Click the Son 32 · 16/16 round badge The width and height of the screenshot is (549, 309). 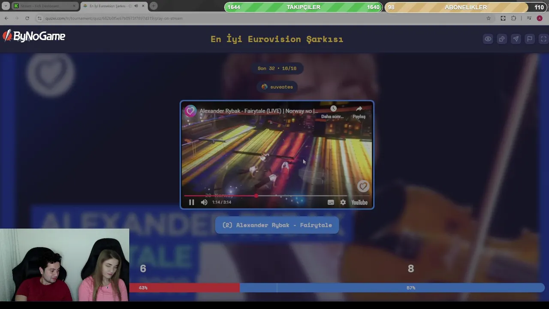277,68
